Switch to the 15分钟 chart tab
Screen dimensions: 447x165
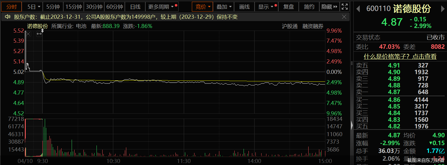[73, 7]
